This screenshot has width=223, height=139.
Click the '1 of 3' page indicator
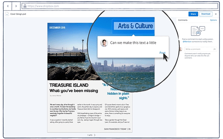click(90, 135)
